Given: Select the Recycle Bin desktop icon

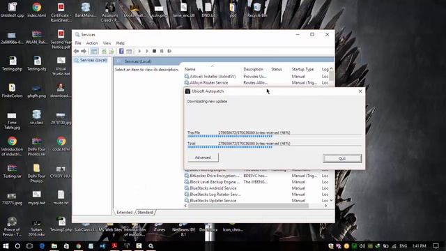Looking at the screenshot, I should (x=257, y=10).
